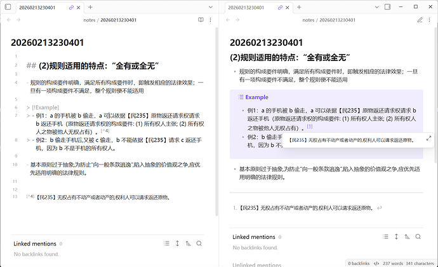Click the [1] footnote reference link
Image resolution: width=438 pixels, height=267 pixels.
pos(310,127)
